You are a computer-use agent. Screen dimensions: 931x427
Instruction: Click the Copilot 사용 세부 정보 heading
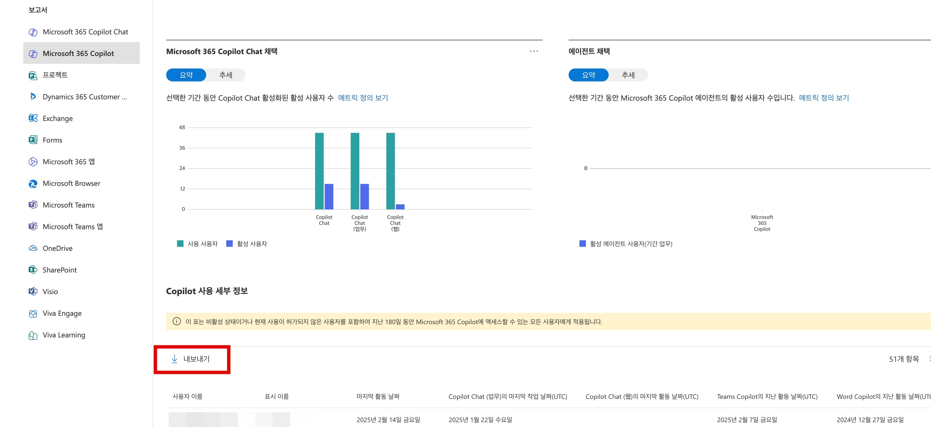(x=207, y=291)
